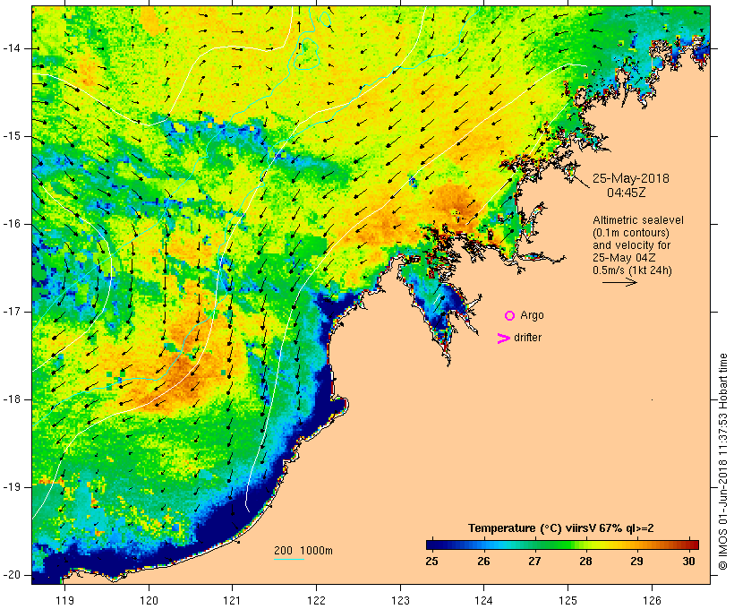Click the color bar label '28'
The height and width of the screenshot is (609, 734).
pyautogui.click(x=585, y=561)
